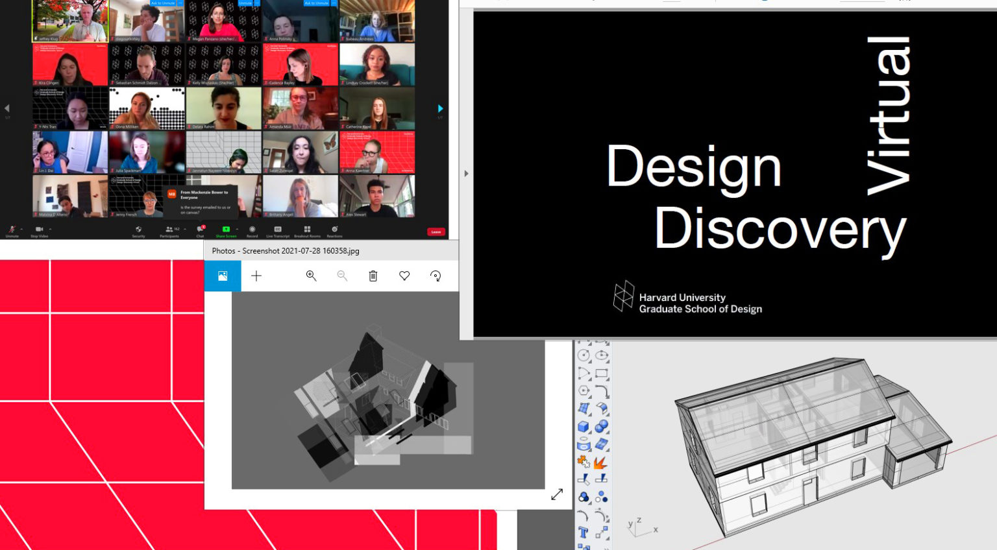Open the Security options in Zoom
The image size is (997, 550).
click(x=138, y=229)
